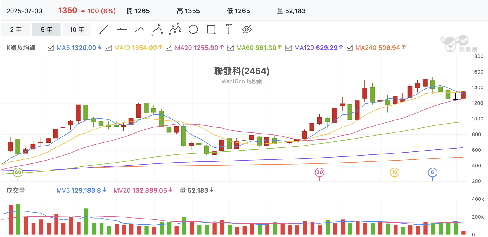Select the 5 年 range button
488x237 pixels.
tap(46, 30)
